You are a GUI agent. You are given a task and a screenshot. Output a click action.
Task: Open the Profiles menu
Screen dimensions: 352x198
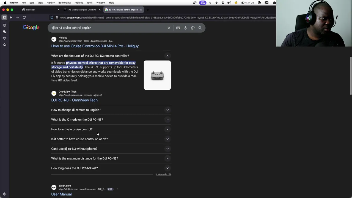(x=79, y=2)
